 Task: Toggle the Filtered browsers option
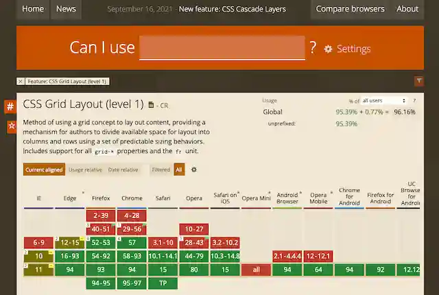pos(161,169)
